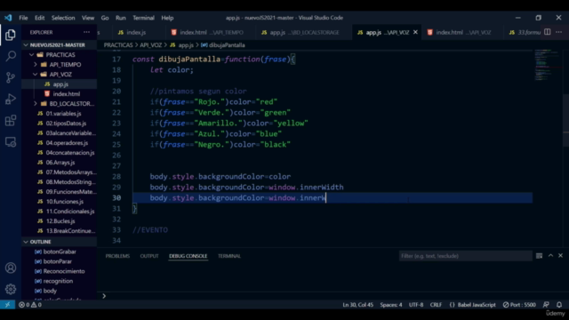
Task: Open Source Control view icon
Action: [11, 77]
